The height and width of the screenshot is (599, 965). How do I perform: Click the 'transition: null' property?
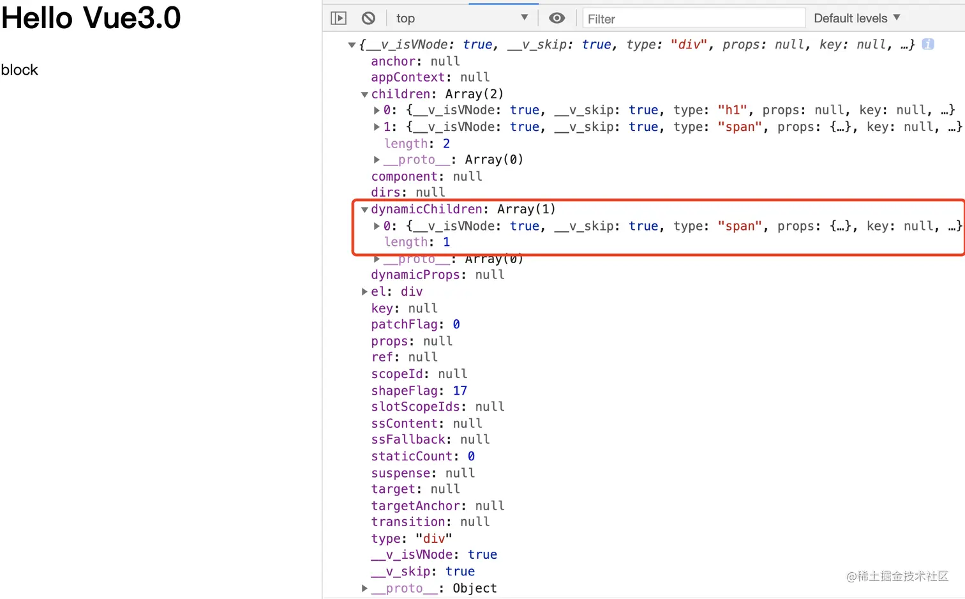[430, 522]
